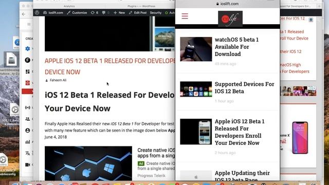The width and height of the screenshot is (329, 185).
Task: Click the featured image at top of post
Action: coord(109,33)
